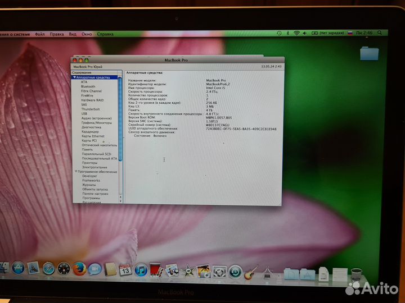This screenshot has height=303, width=405.
Task: Click the battery status 'Нет зарядки'
Action: tap(328, 33)
